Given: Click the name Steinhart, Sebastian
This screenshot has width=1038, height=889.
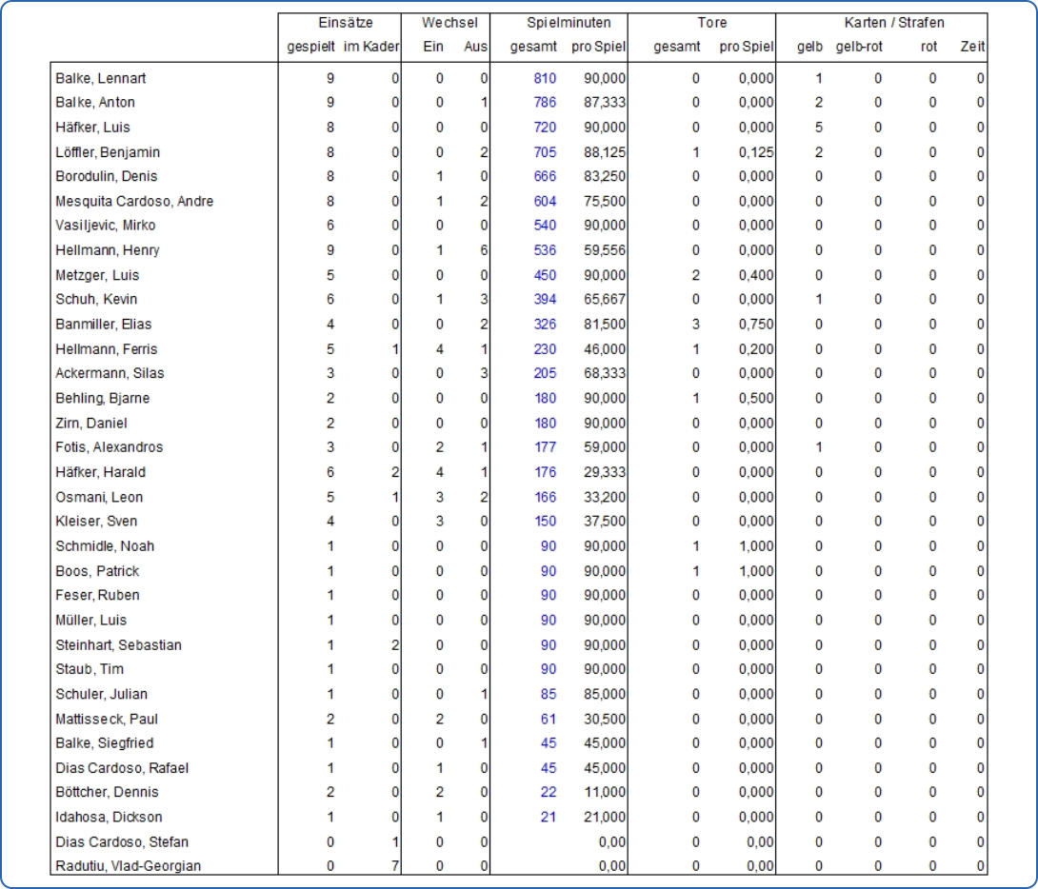Looking at the screenshot, I should point(118,645).
